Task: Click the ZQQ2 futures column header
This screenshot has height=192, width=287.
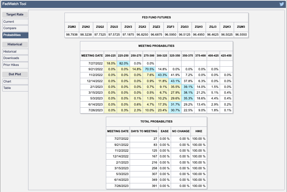Action: point(100,27)
